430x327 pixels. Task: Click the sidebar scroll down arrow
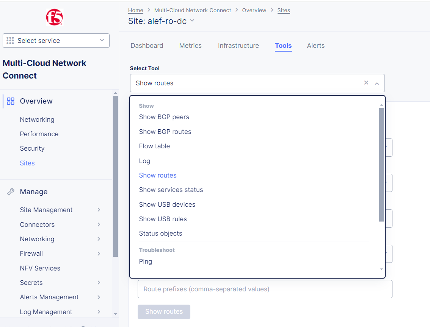click(115, 314)
